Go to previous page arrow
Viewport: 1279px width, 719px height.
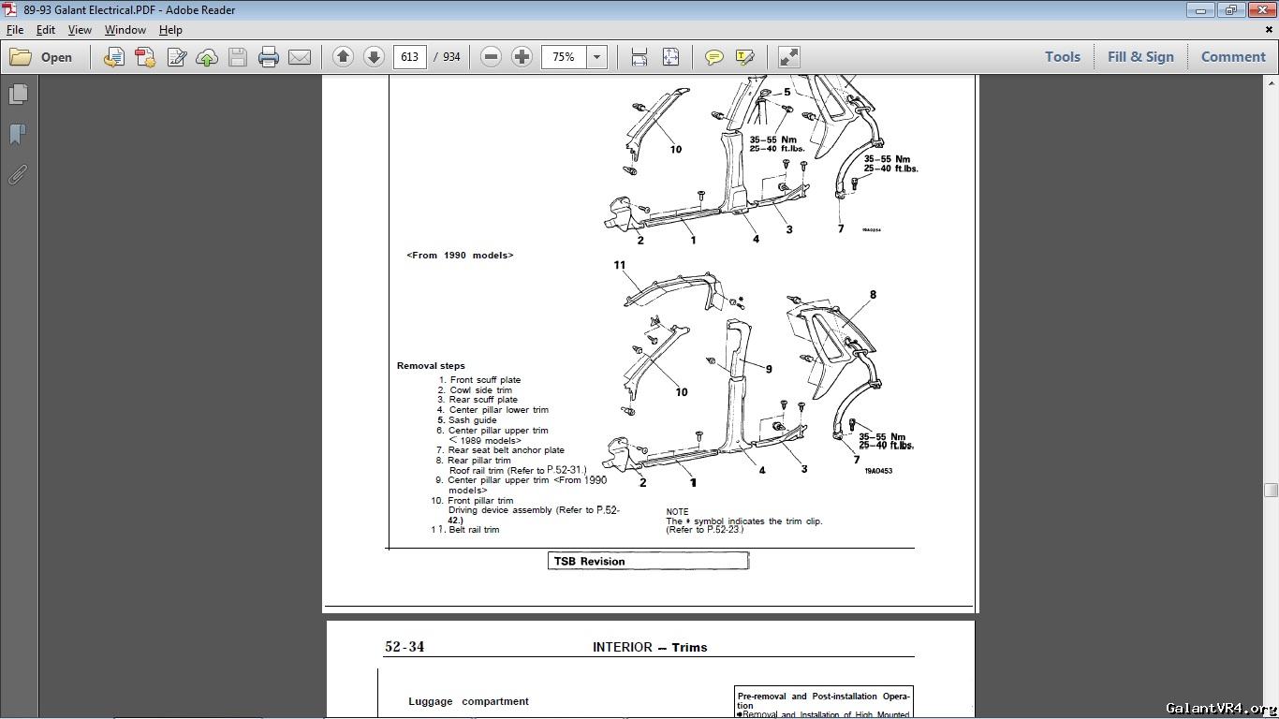point(343,57)
